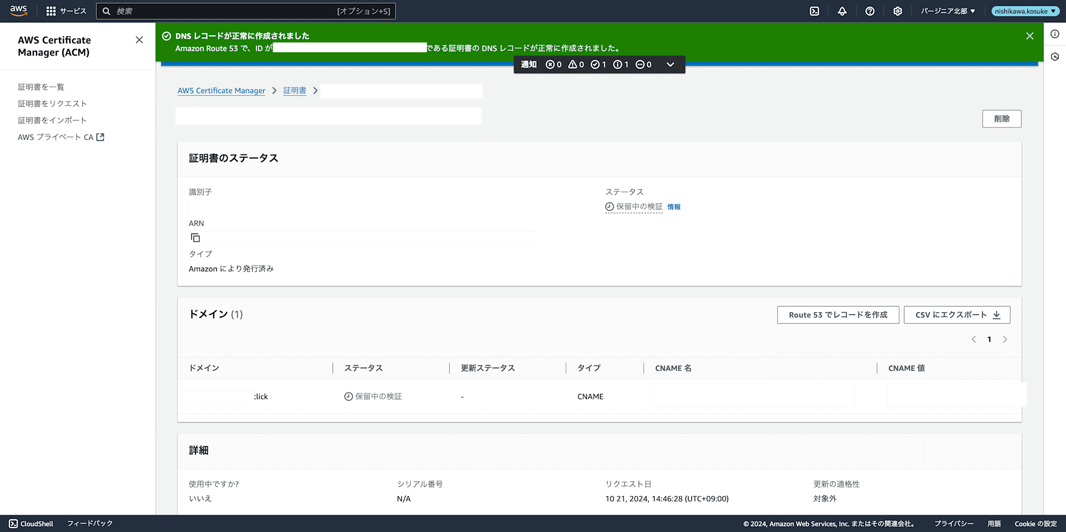Open Cookie の設定 in footer

point(1036,524)
